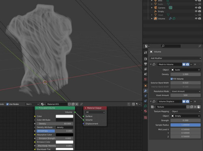The width and height of the screenshot is (203, 151).
Task: Open the Output properties tab icon
Action: [145, 64]
